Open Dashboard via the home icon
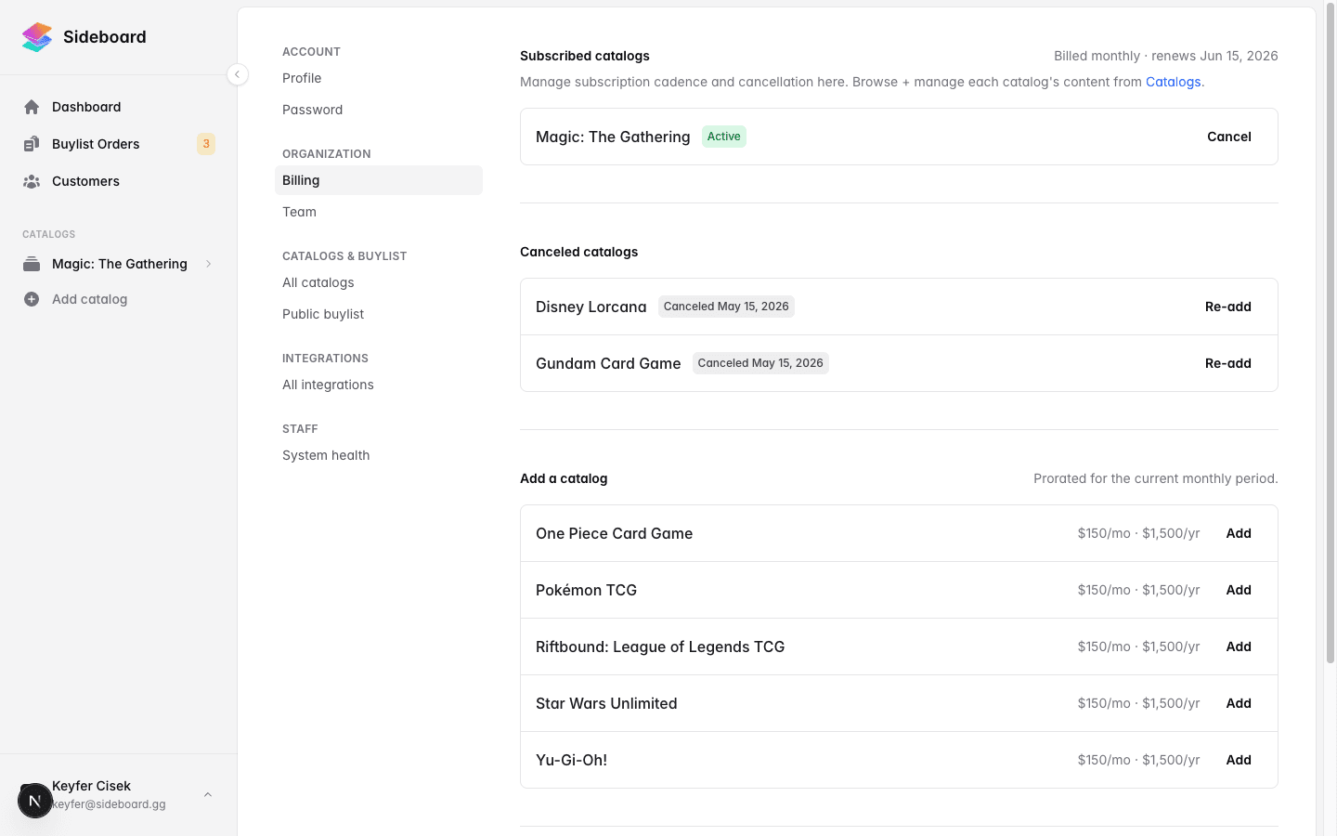The height and width of the screenshot is (836, 1337). point(32,107)
